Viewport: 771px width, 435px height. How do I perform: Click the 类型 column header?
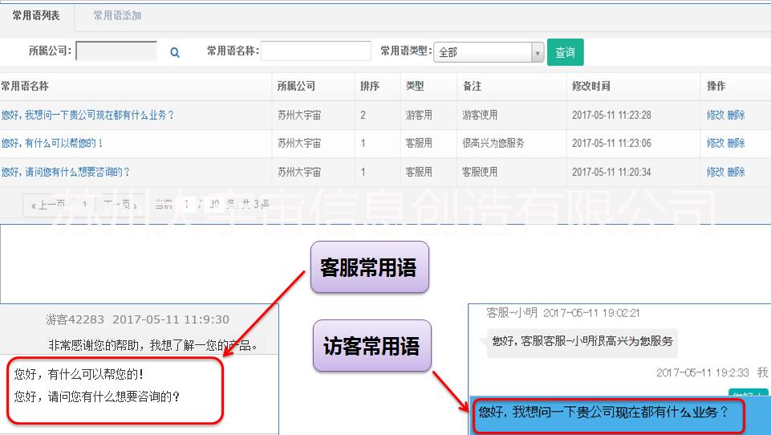tap(415, 86)
